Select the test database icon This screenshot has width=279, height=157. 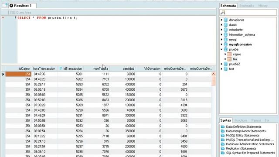coord(226,69)
